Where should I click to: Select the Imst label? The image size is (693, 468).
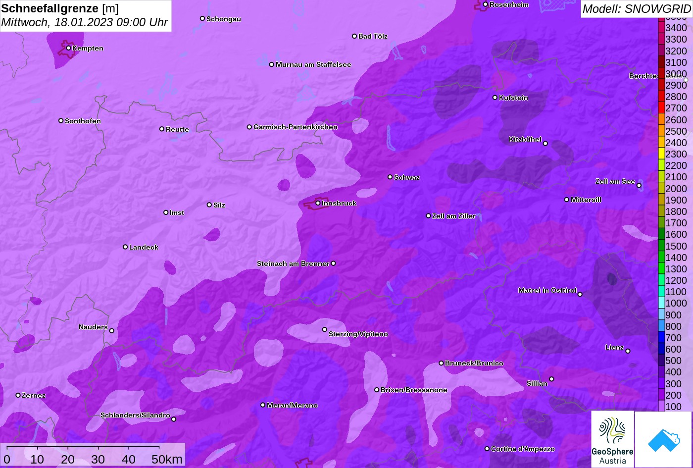coord(177,212)
